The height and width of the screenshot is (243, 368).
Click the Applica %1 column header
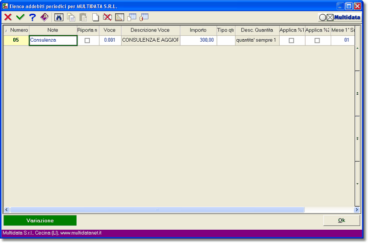[x=292, y=30]
